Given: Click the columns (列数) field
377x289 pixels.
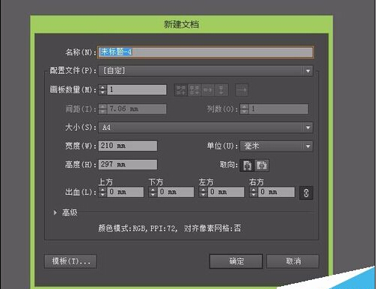Looking at the screenshot, I should point(278,109).
